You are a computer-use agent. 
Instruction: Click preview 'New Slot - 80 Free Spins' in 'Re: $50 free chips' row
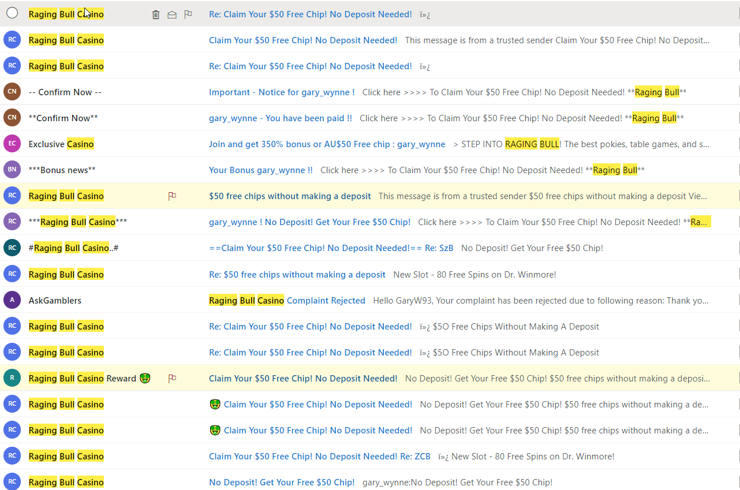point(474,275)
